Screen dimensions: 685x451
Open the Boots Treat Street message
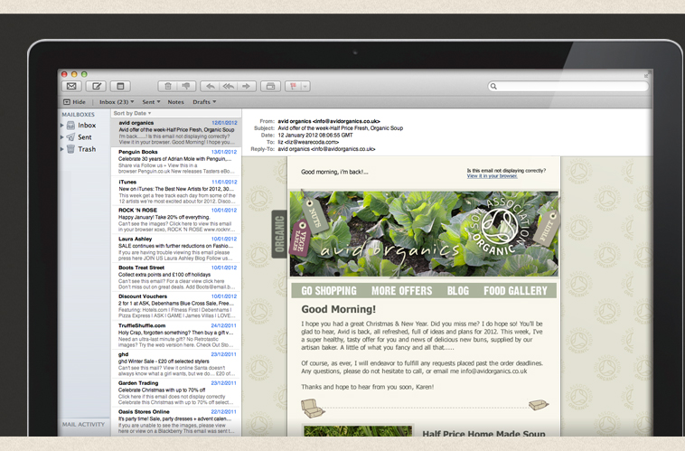click(176, 277)
